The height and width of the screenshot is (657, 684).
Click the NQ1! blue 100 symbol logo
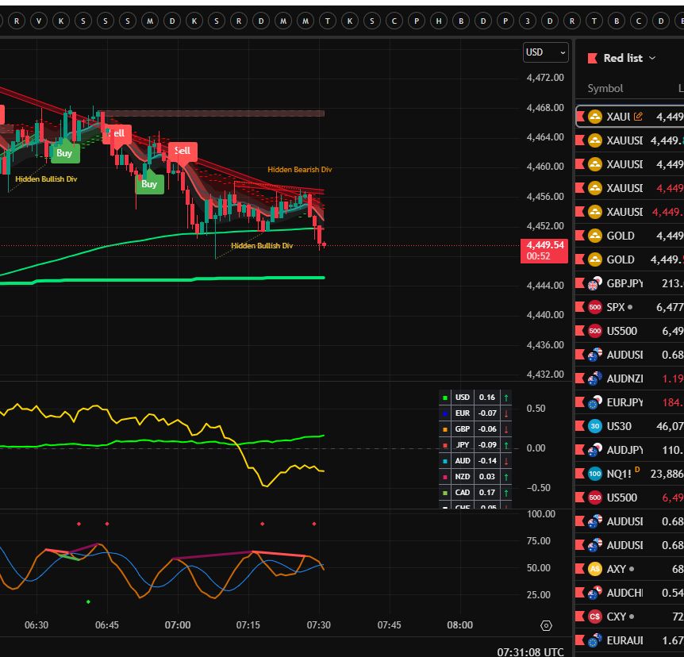[595, 474]
